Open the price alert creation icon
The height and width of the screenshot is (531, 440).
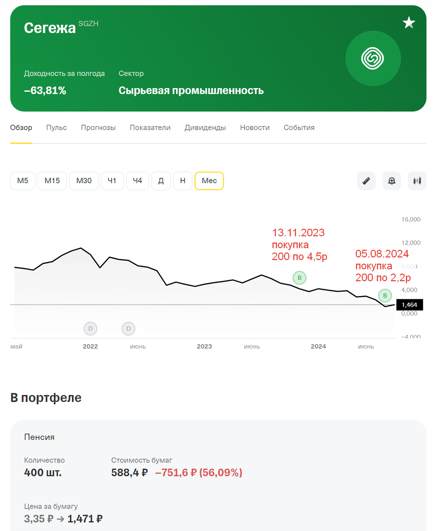391,181
